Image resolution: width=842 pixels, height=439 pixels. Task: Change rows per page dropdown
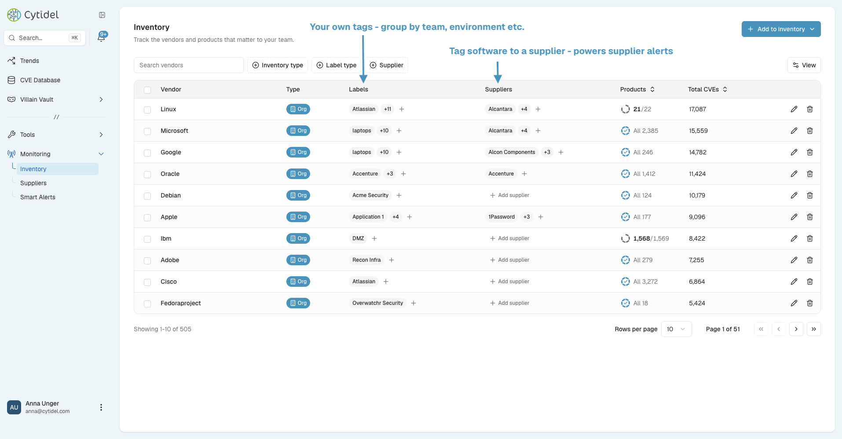coord(676,329)
